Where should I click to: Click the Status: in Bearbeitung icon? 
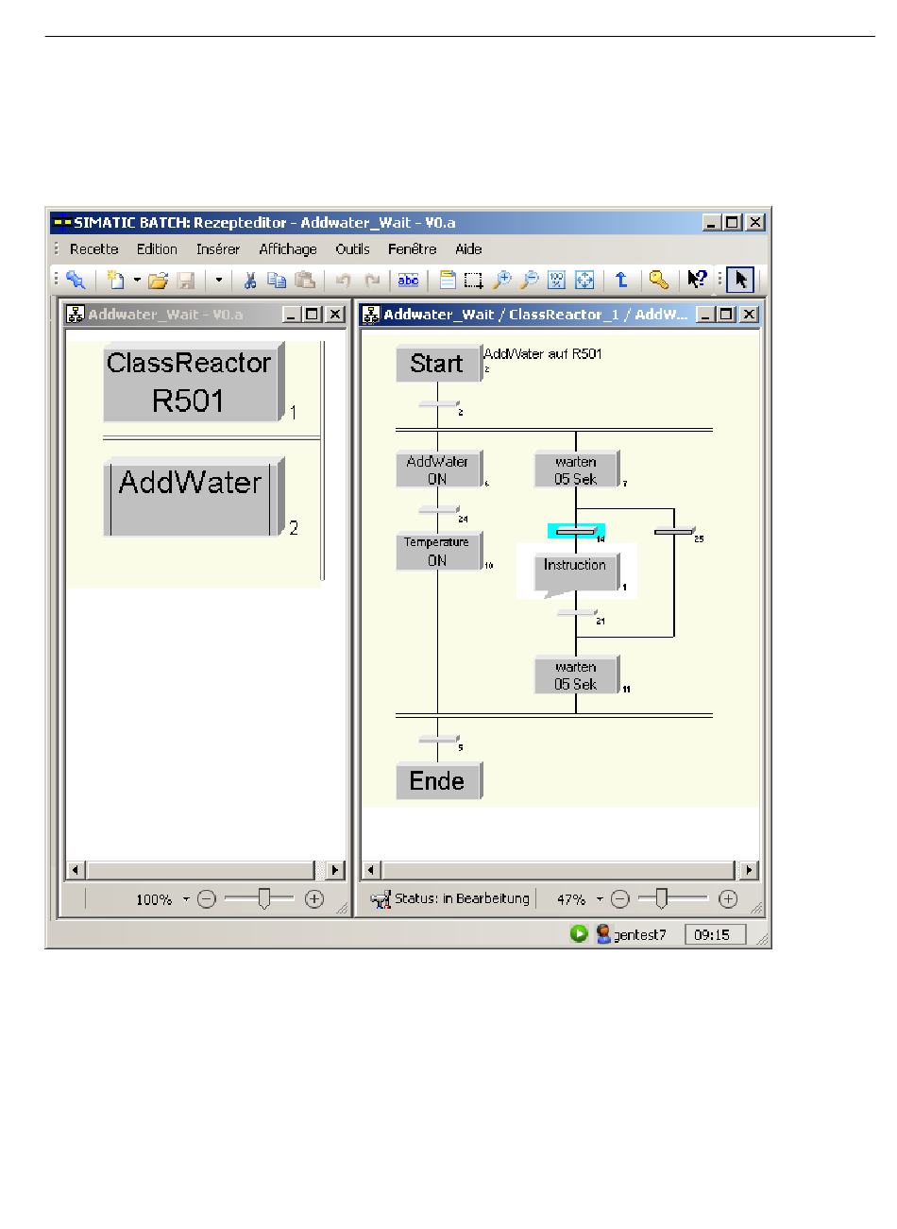(381, 899)
